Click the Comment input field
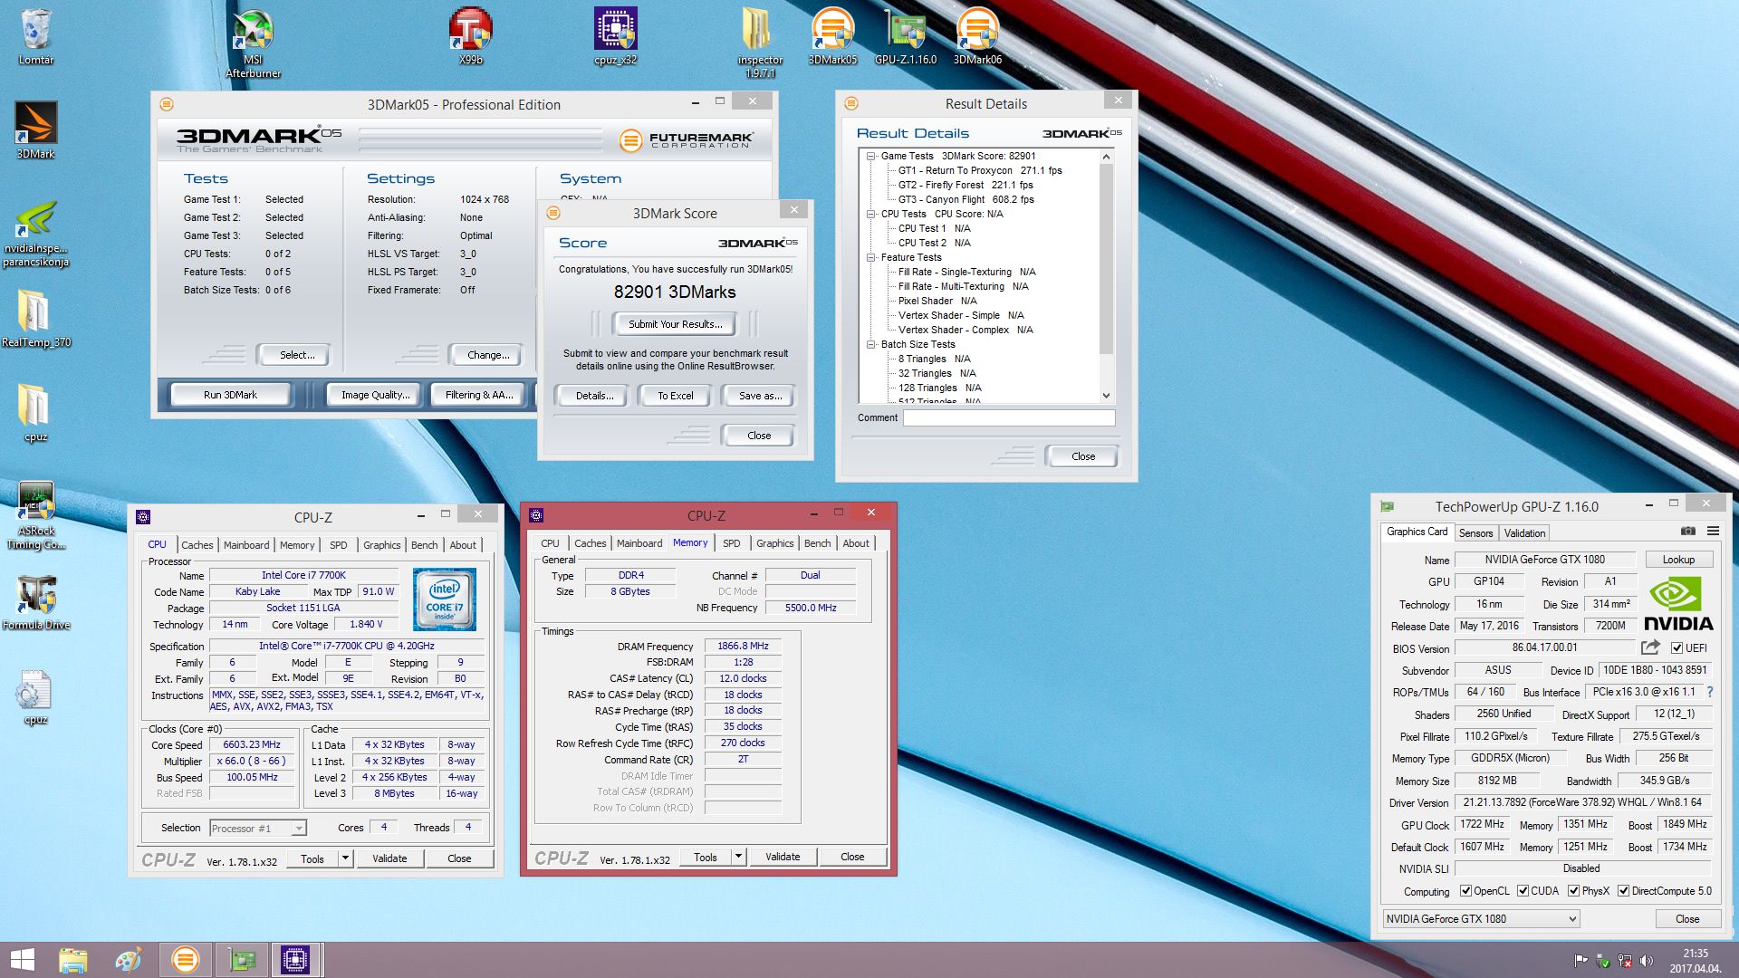The image size is (1739, 978). coord(1008,417)
